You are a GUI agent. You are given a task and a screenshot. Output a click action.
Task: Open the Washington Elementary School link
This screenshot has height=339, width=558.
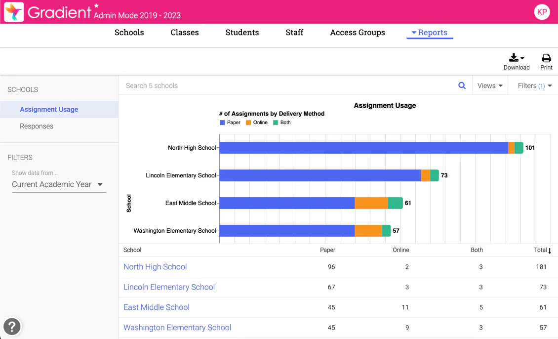click(x=177, y=327)
